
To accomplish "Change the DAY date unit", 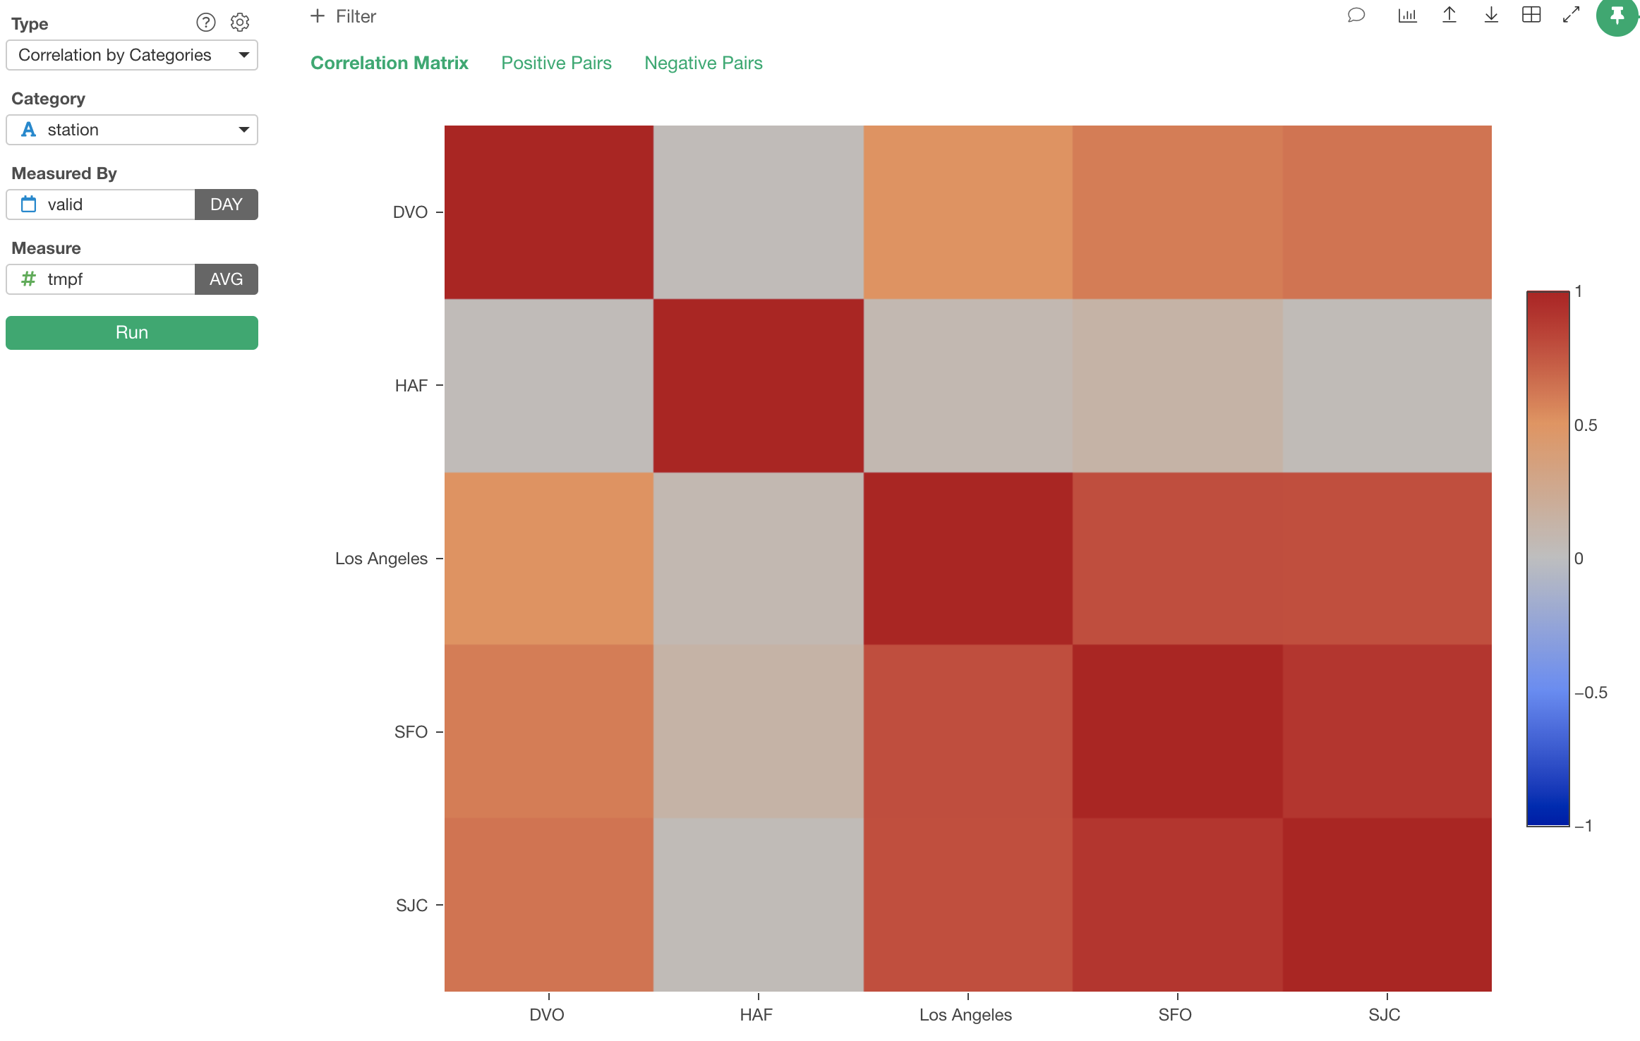I will pos(226,205).
